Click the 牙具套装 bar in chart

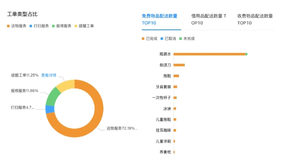[175, 87]
